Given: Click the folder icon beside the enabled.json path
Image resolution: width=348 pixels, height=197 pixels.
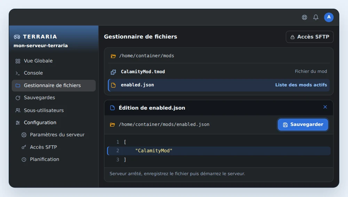Looking at the screenshot, I should 112,125.
